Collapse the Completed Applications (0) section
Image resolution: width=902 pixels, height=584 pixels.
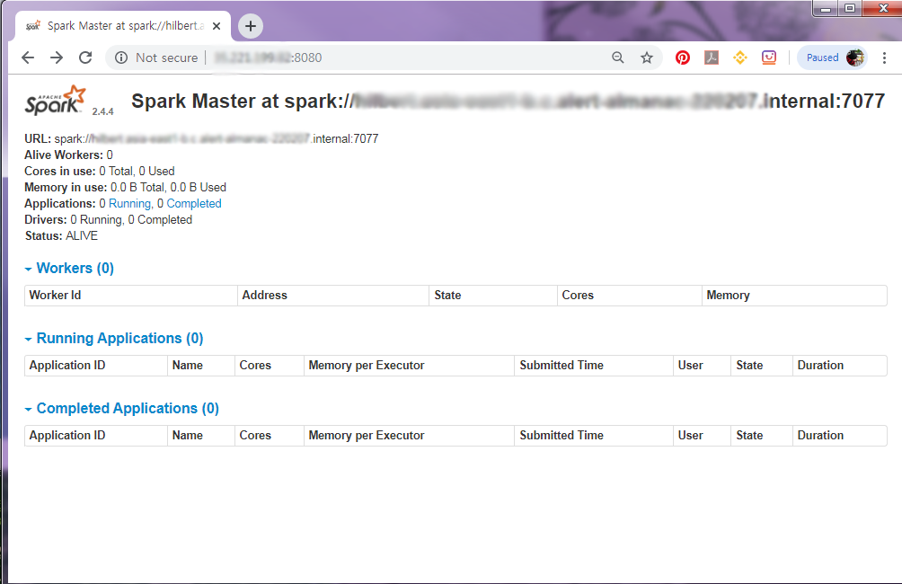click(x=122, y=409)
